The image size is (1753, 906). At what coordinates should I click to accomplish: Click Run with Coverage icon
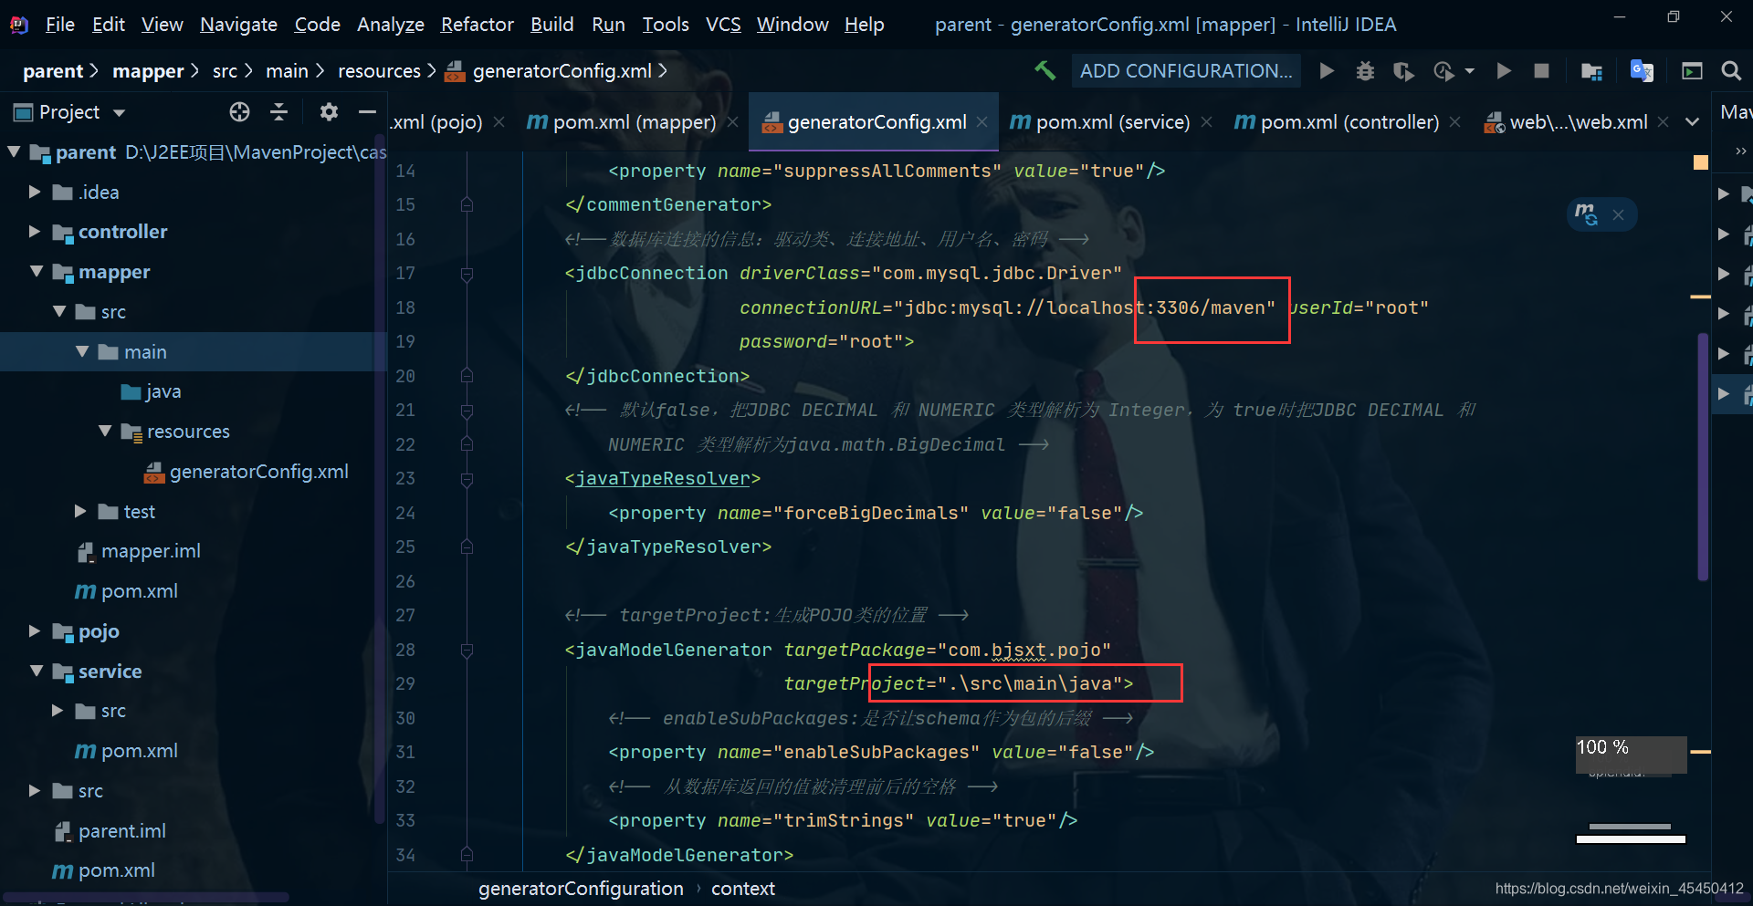(1403, 70)
